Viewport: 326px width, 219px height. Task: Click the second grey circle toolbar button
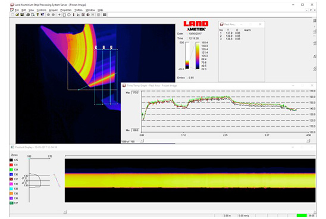click(53, 14)
